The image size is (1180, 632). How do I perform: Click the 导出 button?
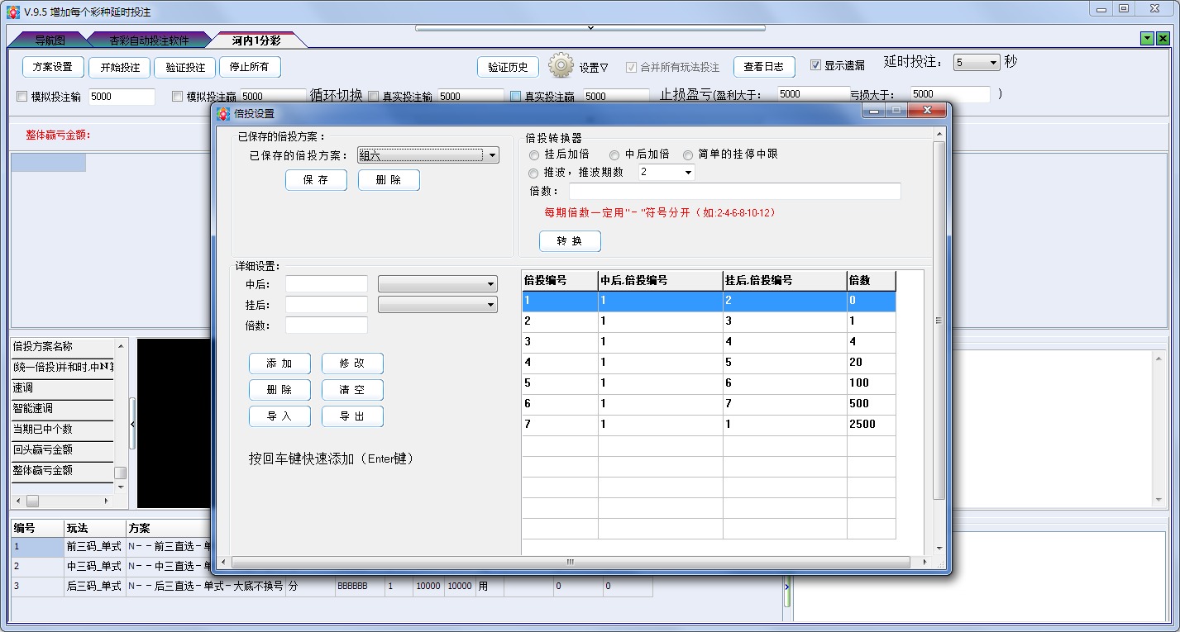352,416
